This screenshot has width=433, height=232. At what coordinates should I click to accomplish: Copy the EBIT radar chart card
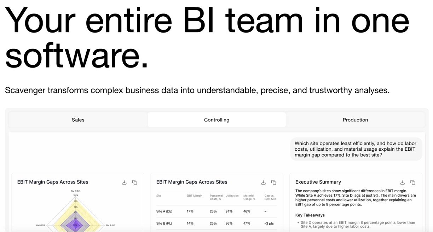(x=134, y=182)
